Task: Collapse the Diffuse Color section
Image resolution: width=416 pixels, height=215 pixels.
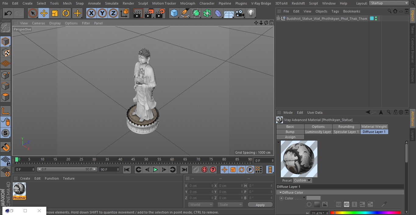Action: click(280, 192)
